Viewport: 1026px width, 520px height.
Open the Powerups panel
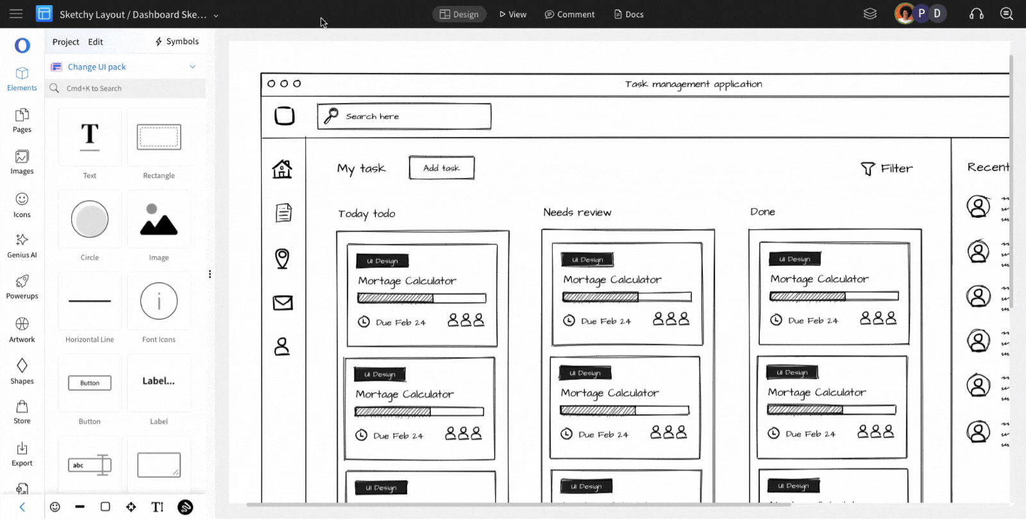(x=22, y=287)
